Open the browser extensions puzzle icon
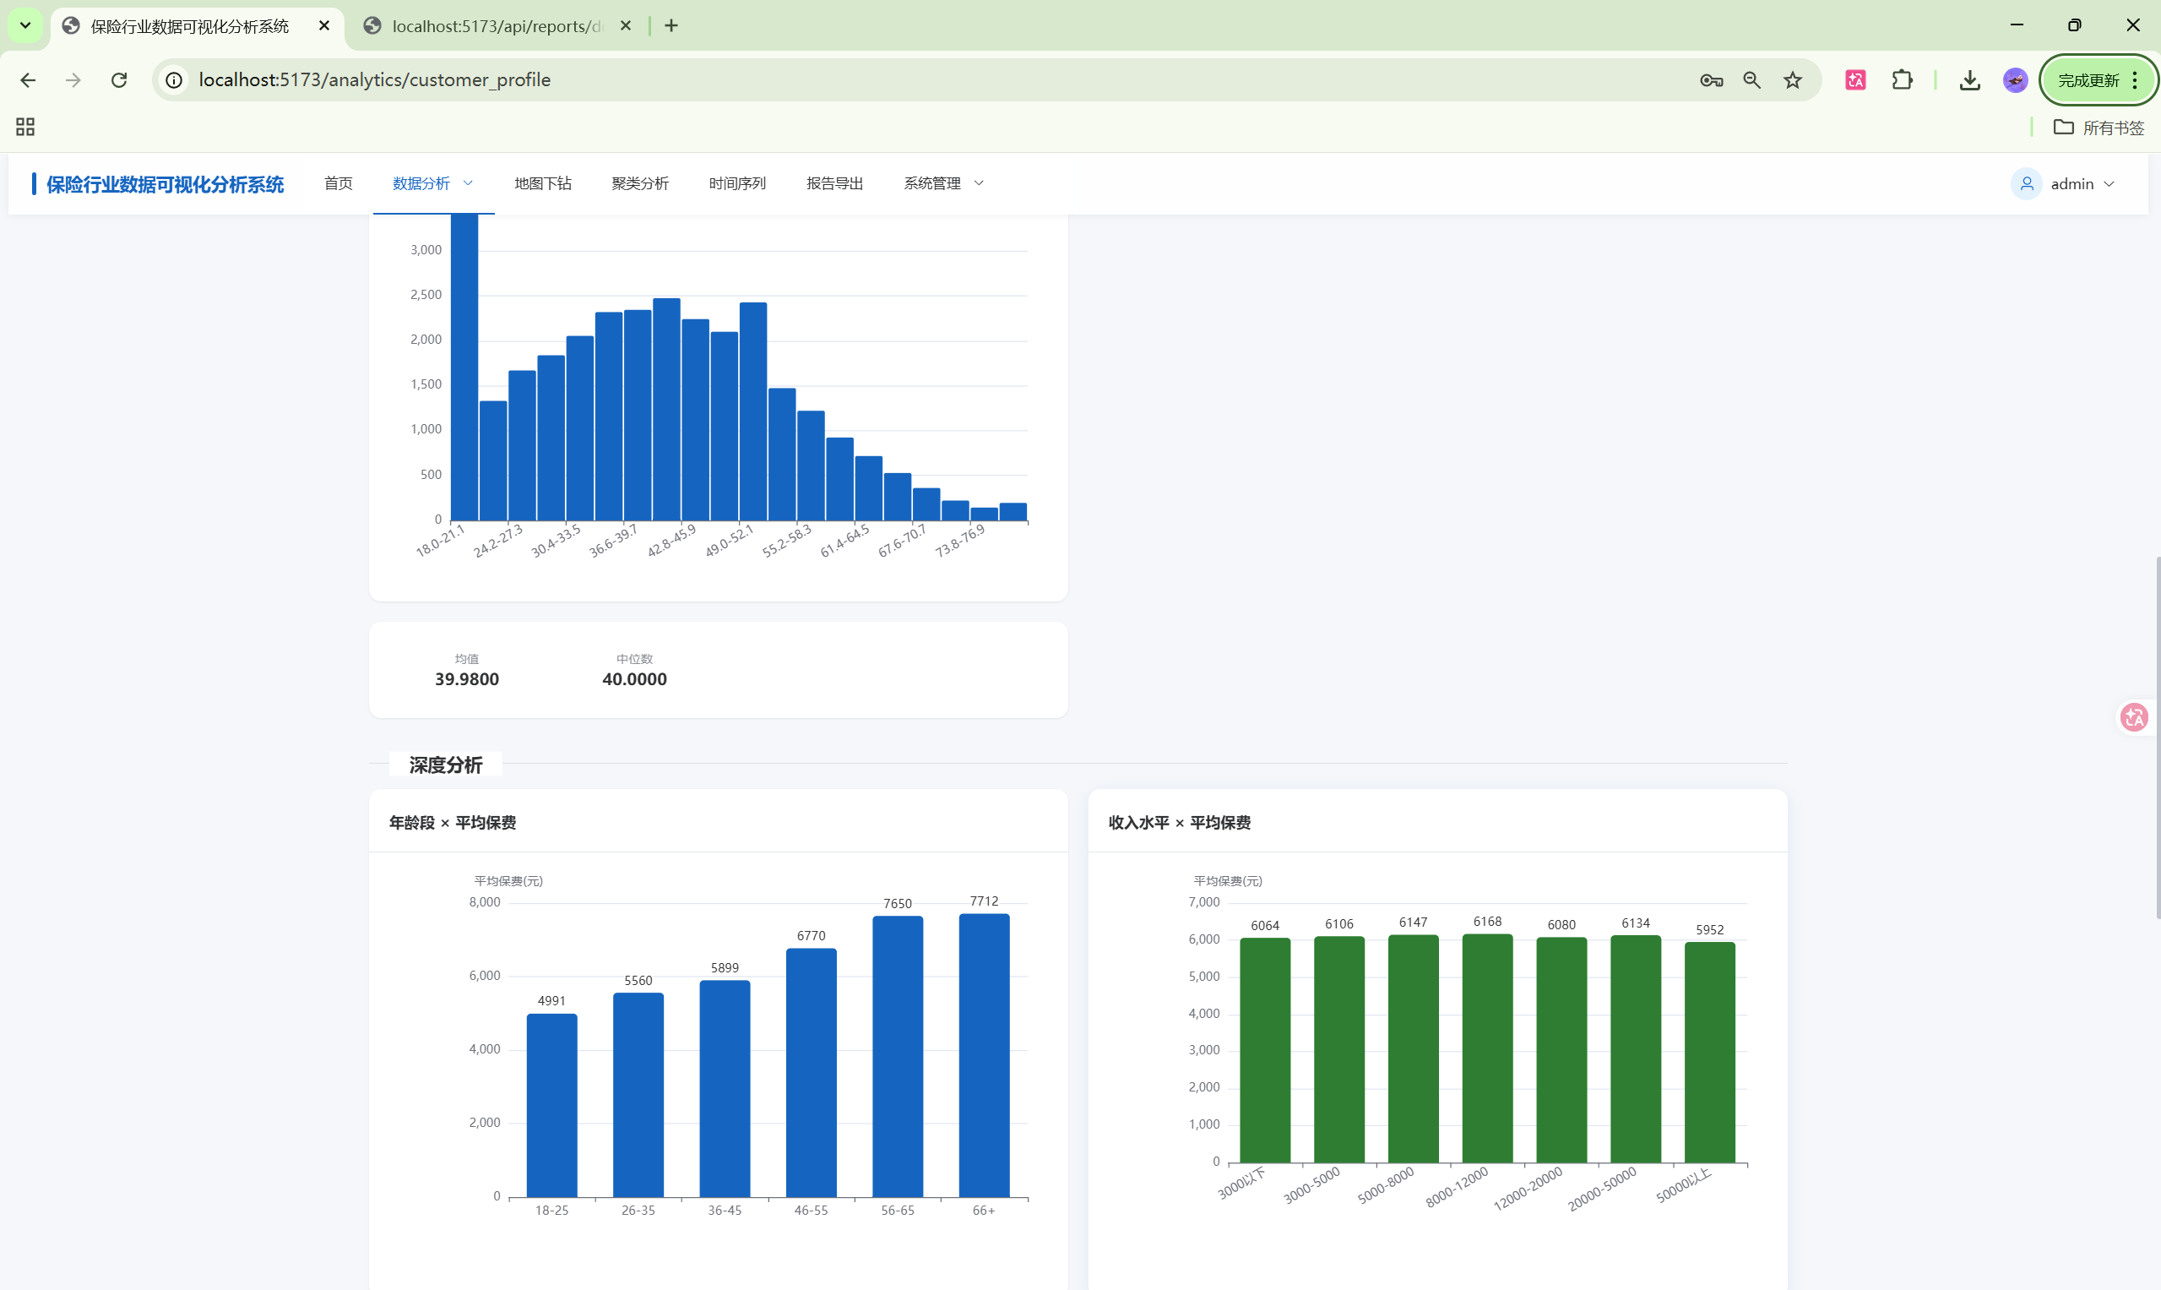This screenshot has height=1290, width=2161. point(1902,80)
